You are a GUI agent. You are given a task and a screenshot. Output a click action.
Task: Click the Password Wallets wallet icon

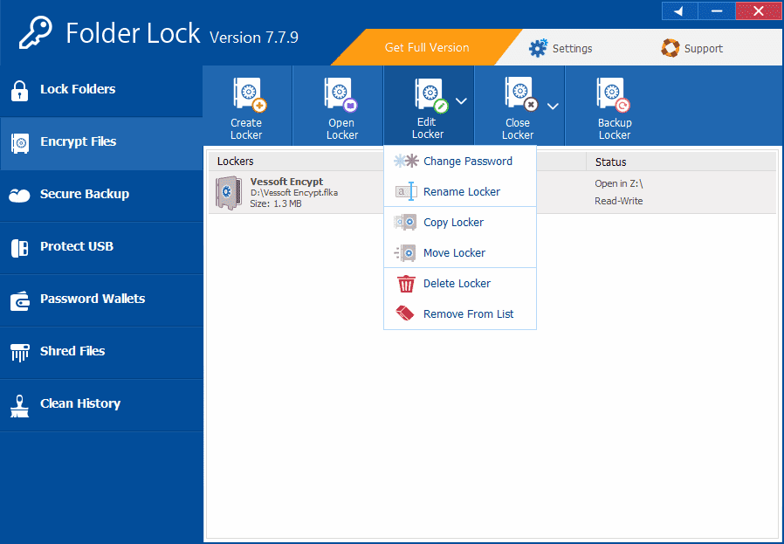pyautogui.click(x=20, y=300)
